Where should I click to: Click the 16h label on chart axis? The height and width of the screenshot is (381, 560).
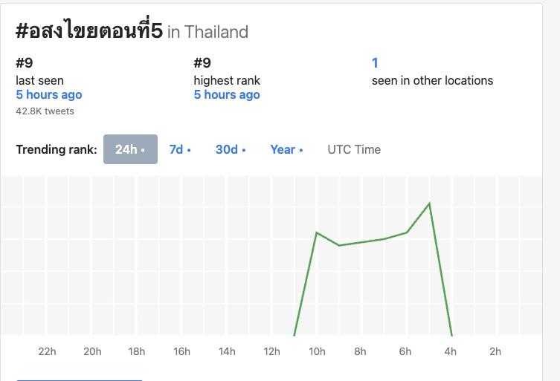(x=182, y=351)
